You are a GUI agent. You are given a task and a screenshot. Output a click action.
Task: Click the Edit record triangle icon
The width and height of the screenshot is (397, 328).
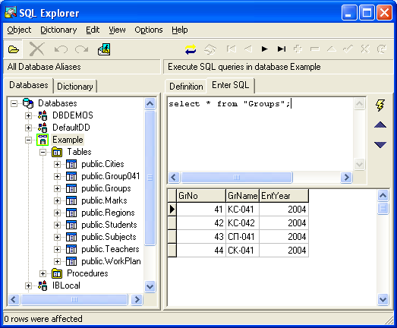pyautogui.click(x=332, y=49)
